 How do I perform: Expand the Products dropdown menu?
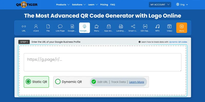tap(63, 5)
